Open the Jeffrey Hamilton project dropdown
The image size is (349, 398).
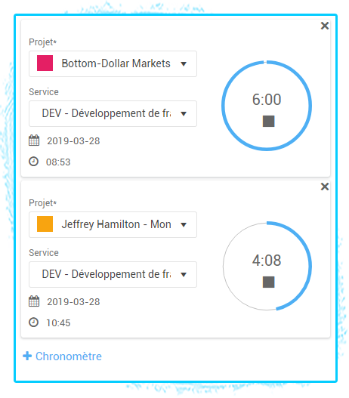pyautogui.click(x=113, y=224)
